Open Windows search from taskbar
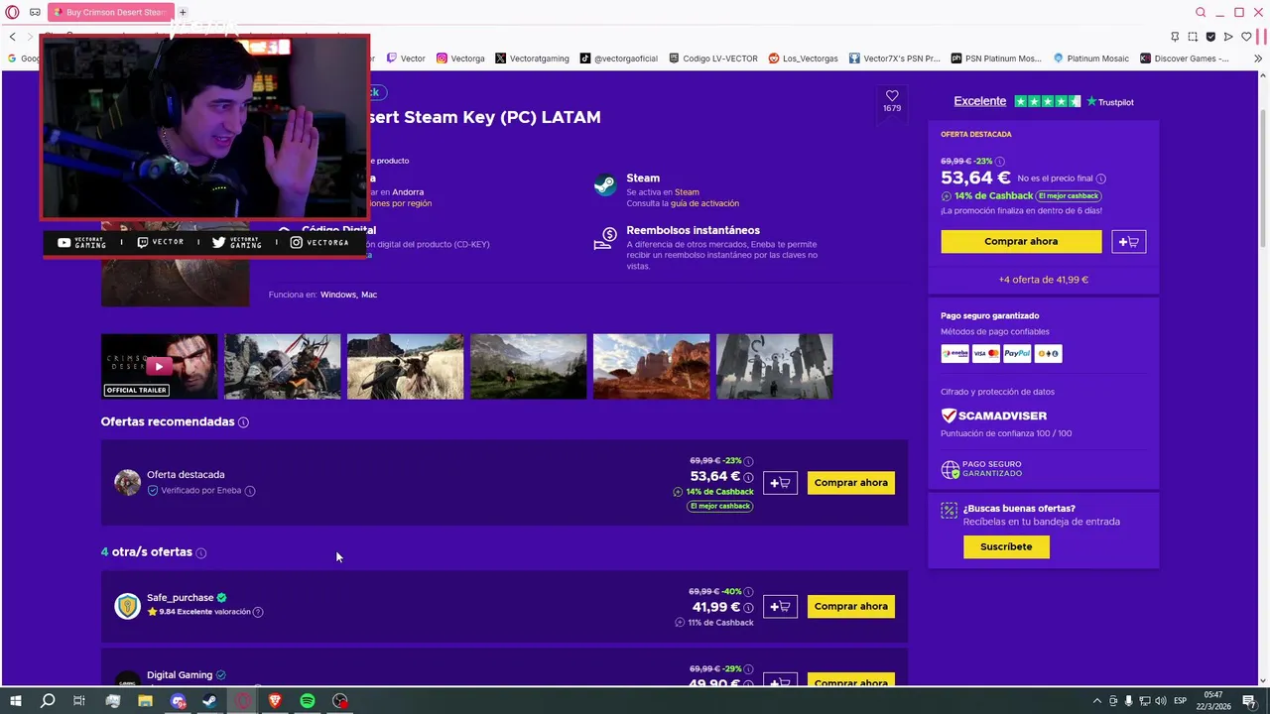 click(48, 701)
